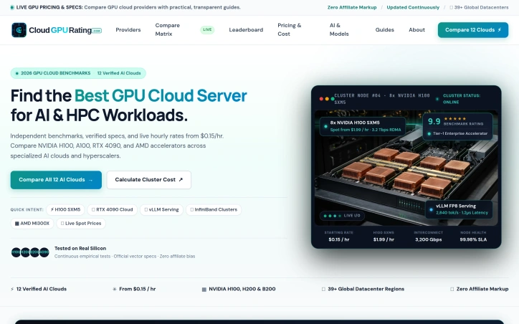This screenshot has height=324, width=519.
Task: Click 39+ Global Datacenters in top bar
Action: pos(479,7)
